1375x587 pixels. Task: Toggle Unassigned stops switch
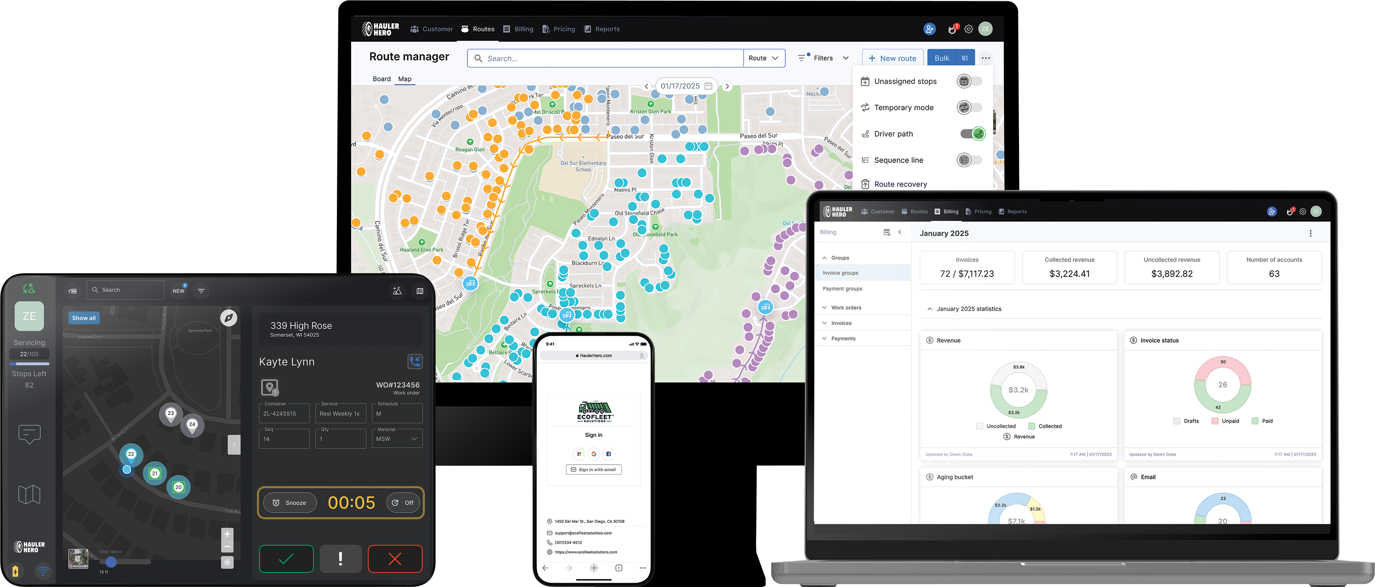969,81
